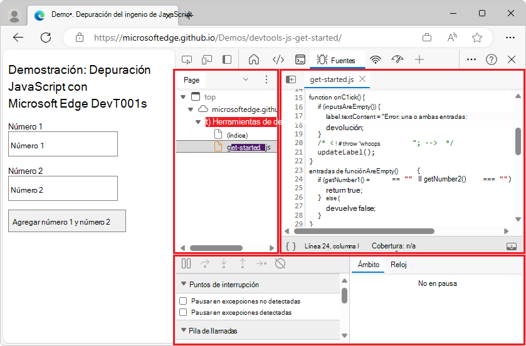Click navigator pane horizontal scrollbar thumb
The height and width of the screenshot is (346, 526).
click(x=216, y=248)
